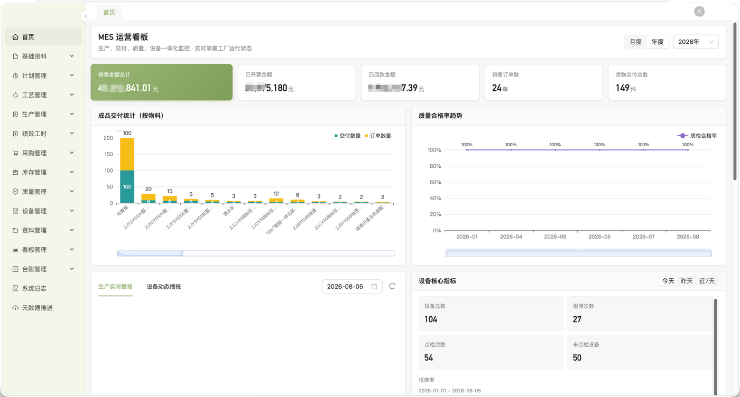Show equipment metrics for 昨天
The width and height of the screenshot is (740, 397).
click(687, 281)
